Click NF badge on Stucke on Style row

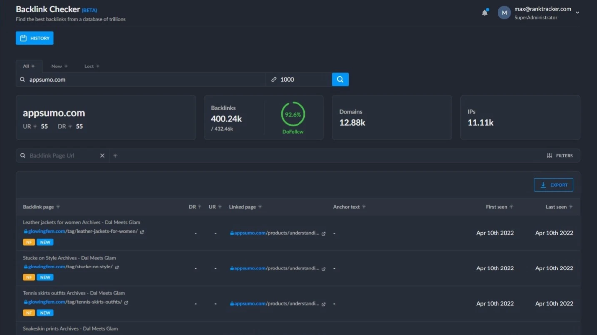pyautogui.click(x=29, y=277)
